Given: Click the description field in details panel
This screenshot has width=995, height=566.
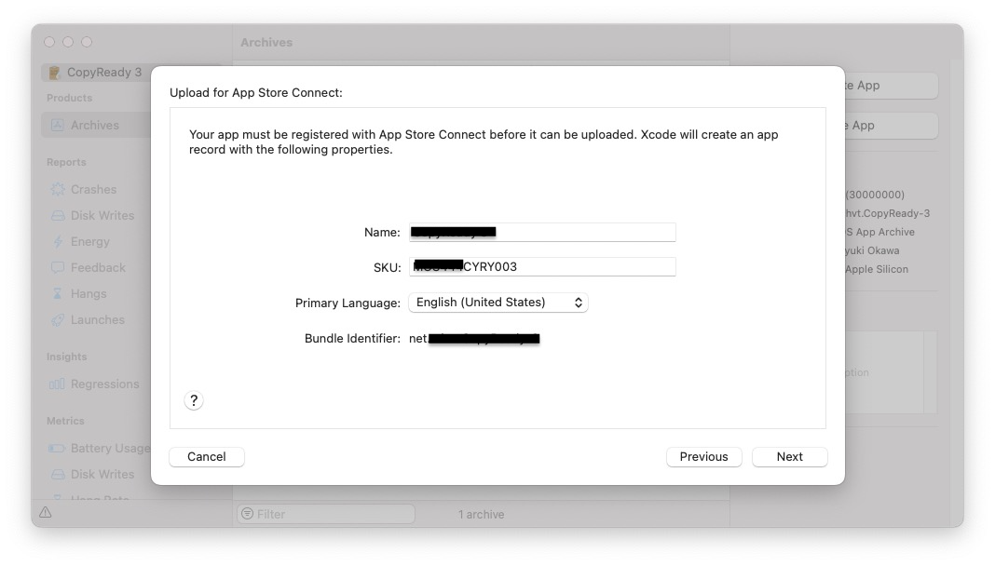Looking at the screenshot, I should coord(891,372).
